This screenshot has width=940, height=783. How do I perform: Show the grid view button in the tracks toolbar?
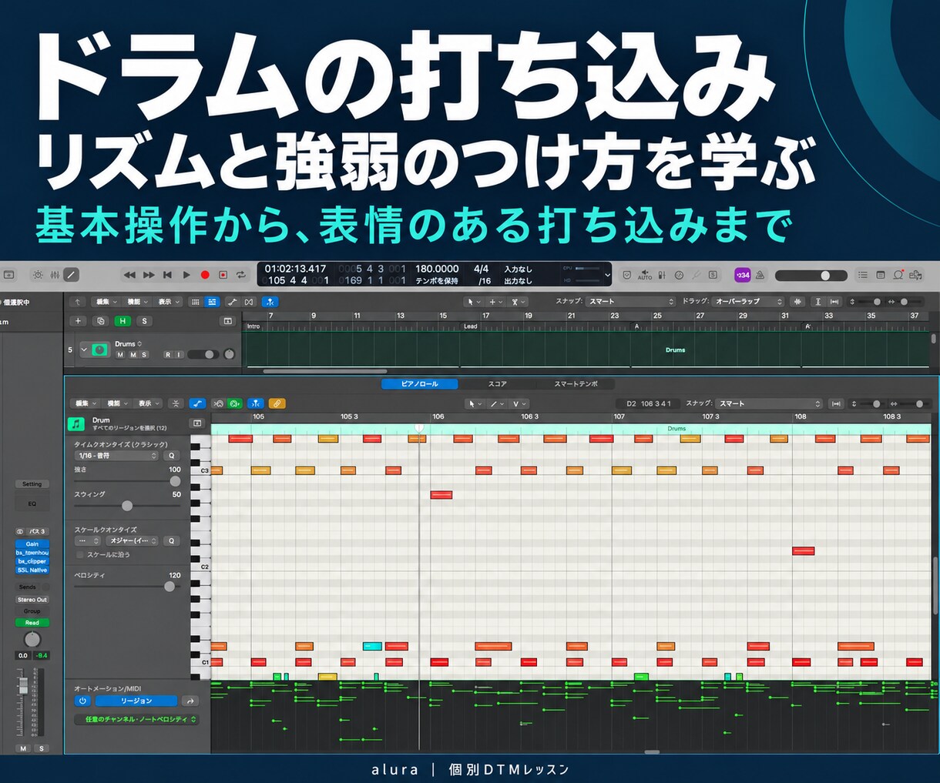[196, 302]
